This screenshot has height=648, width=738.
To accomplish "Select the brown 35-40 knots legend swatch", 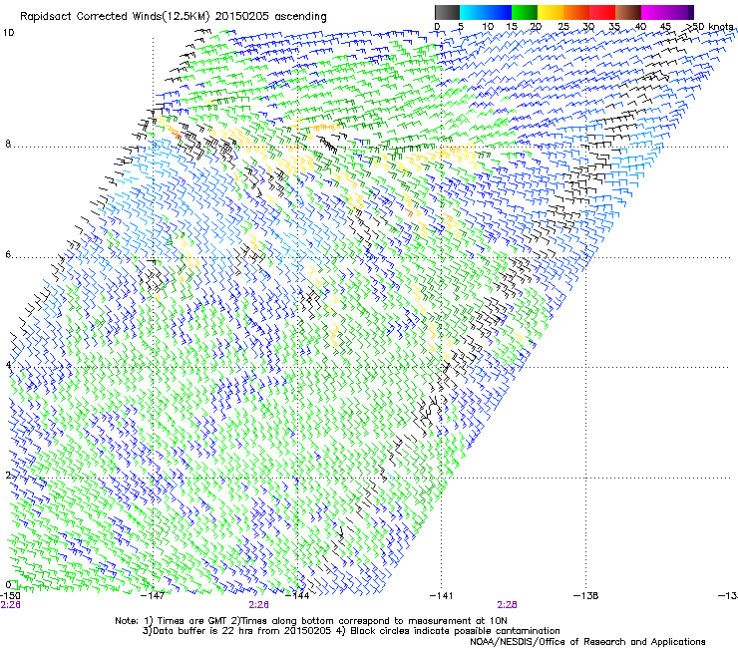I will click(628, 12).
